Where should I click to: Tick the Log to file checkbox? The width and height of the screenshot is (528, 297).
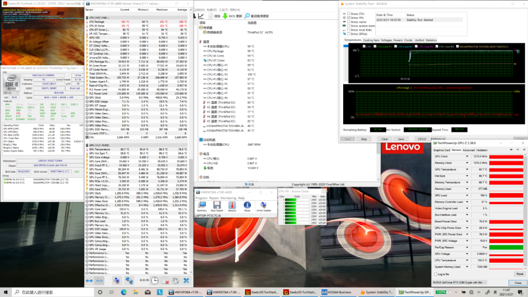pos(436,274)
